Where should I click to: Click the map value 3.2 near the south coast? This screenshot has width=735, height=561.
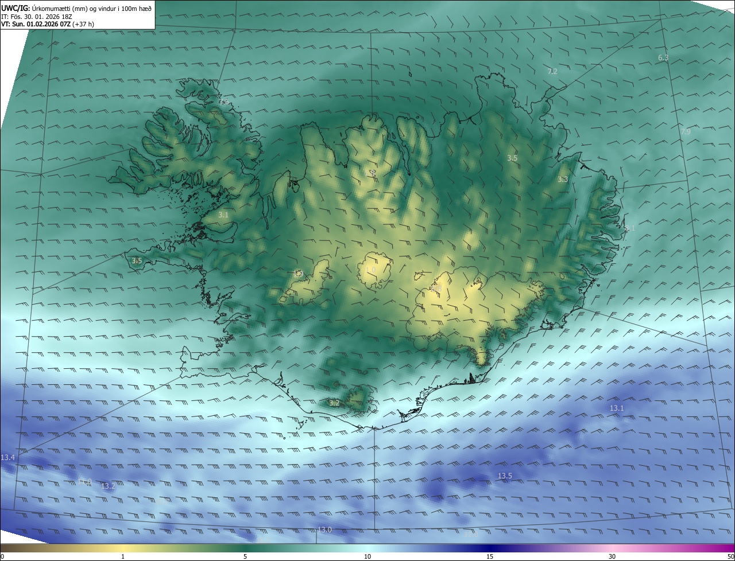[x=334, y=403]
